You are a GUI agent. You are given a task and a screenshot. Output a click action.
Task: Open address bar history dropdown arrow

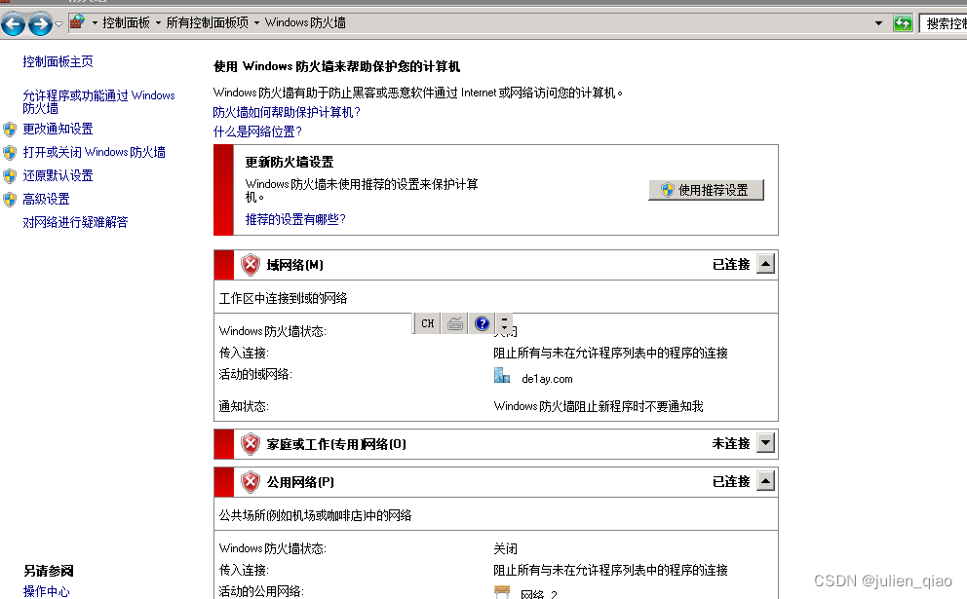point(879,23)
